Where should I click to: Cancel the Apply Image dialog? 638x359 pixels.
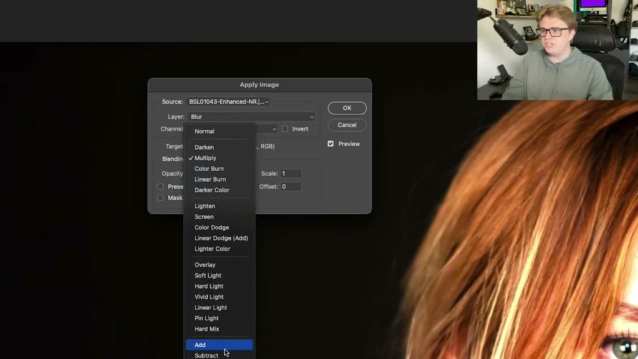tap(347, 125)
